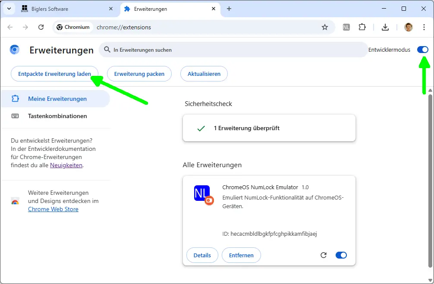Turn off the ChromeOS NumLock Emulator extension
The width and height of the screenshot is (434, 284).
point(341,255)
